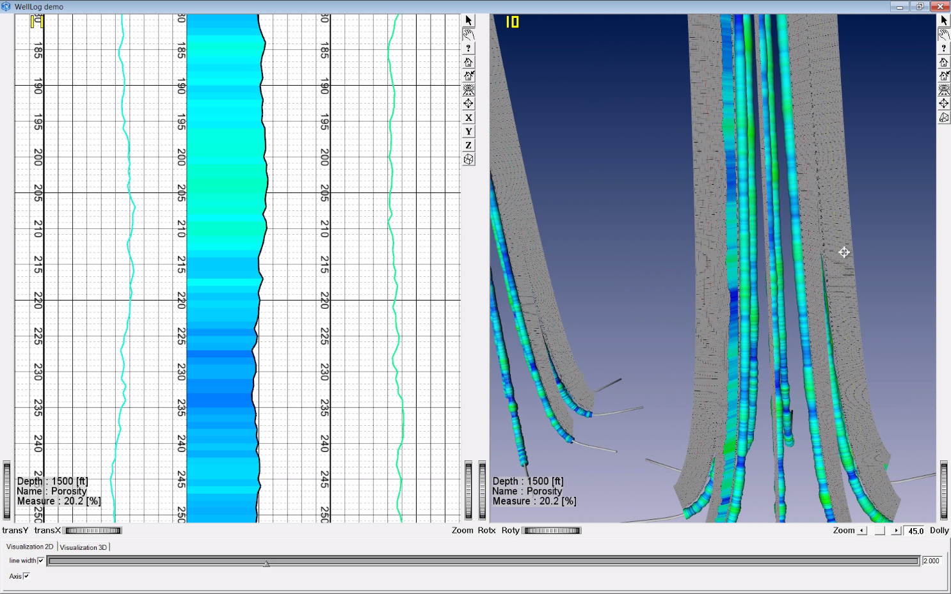Click the transY label
The height and width of the screenshot is (594, 951).
15,530
